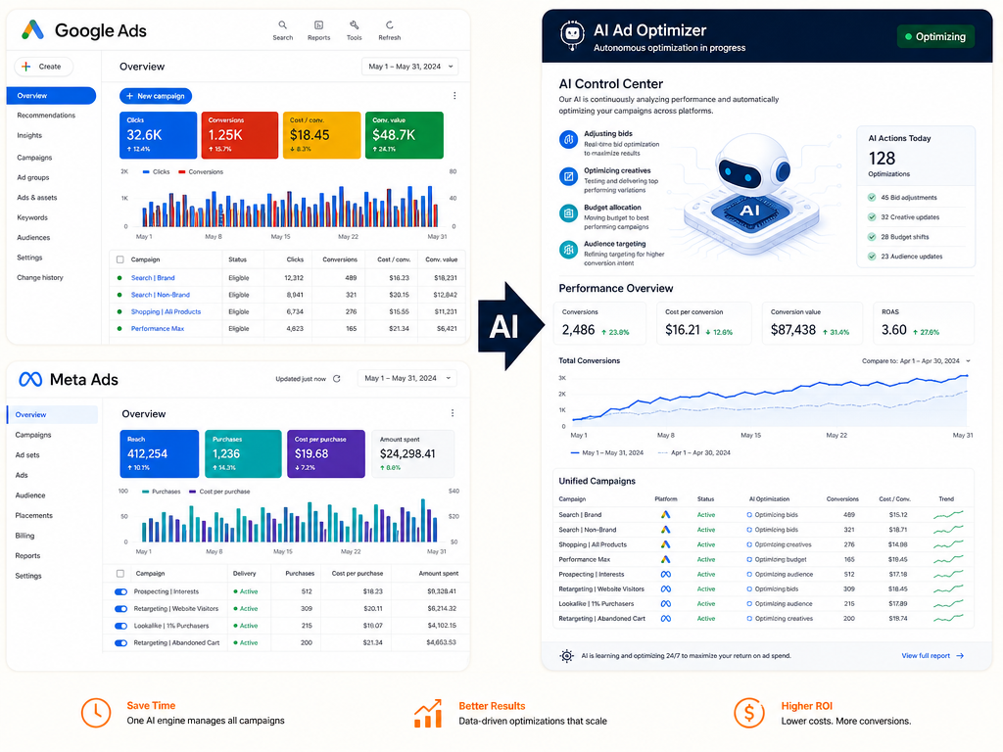Screen dimensions: 1003x752
Task: Click the refresh icon next to Updated just now
Action: coord(337,379)
